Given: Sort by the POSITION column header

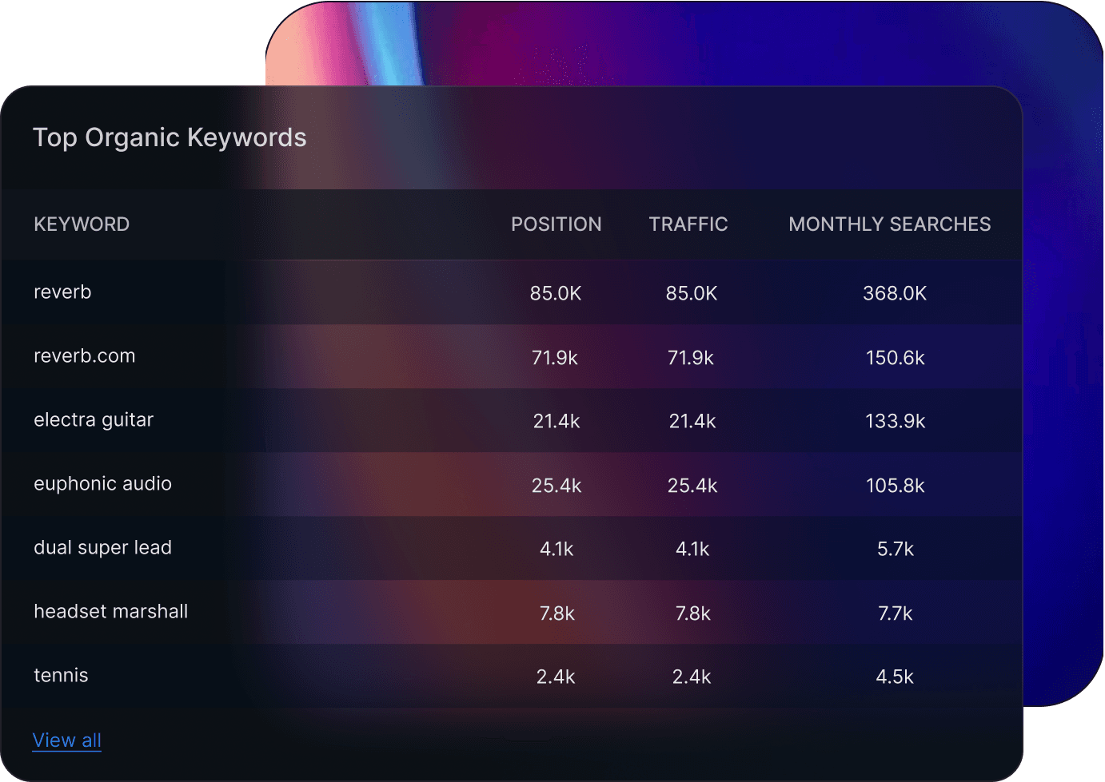Looking at the screenshot, I should (x=556, y=224).
